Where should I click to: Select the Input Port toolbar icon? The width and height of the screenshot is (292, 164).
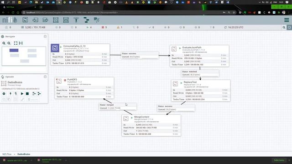[x=35, y=20]
